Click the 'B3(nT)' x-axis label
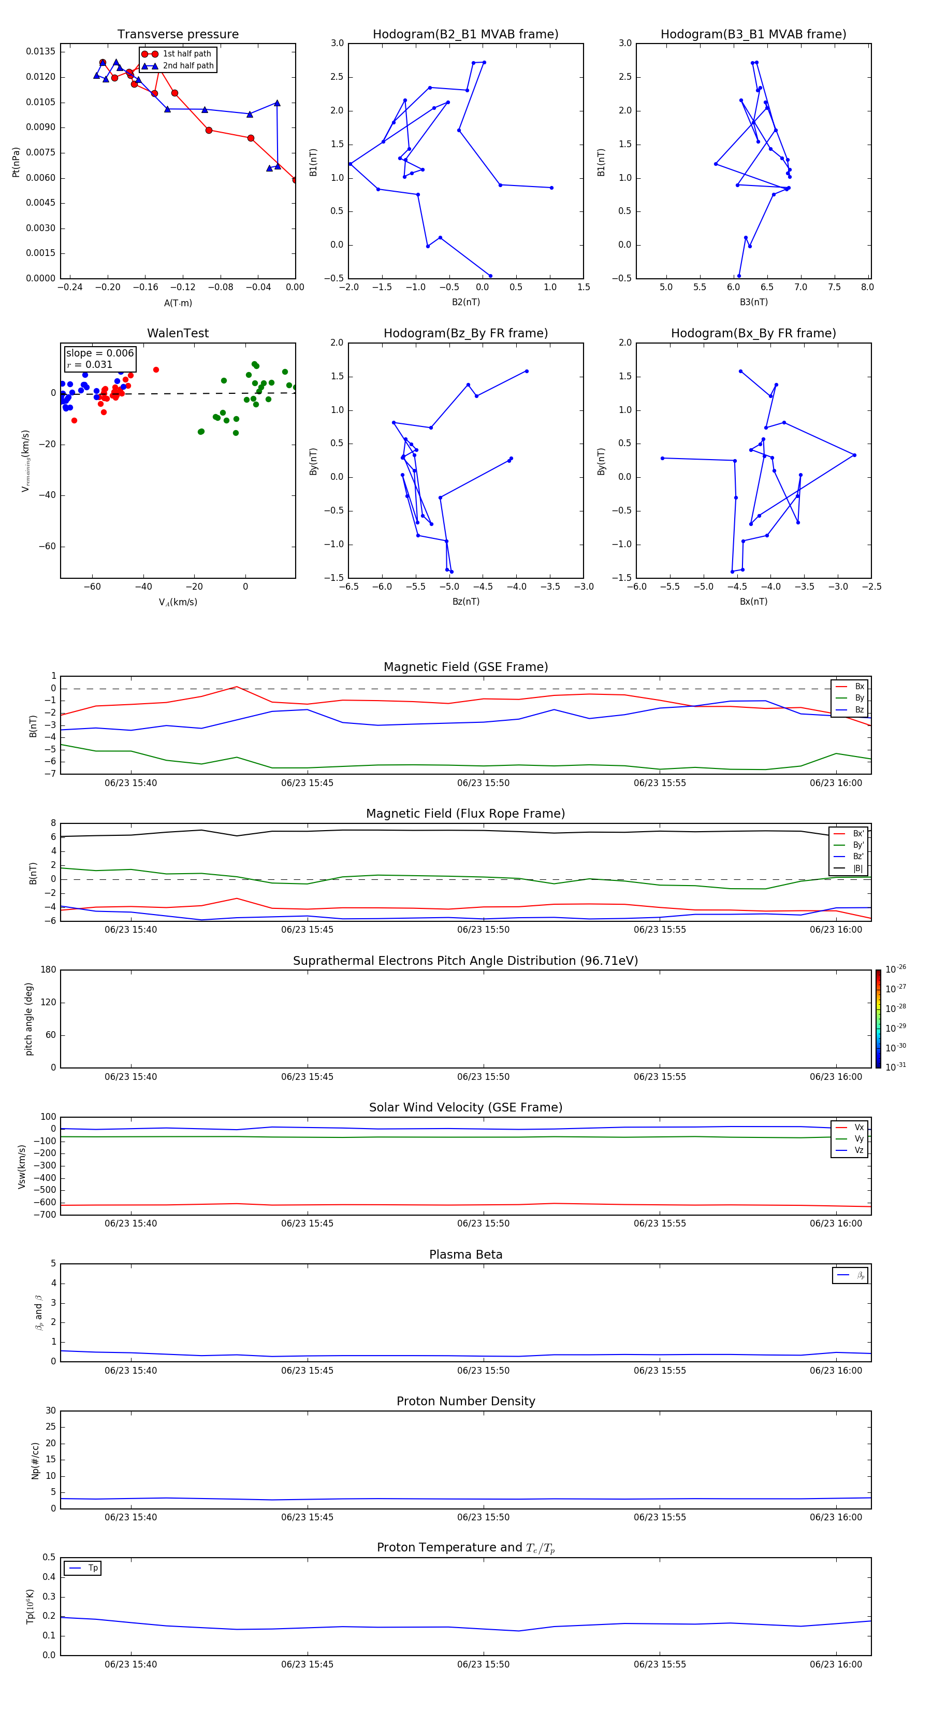The height and width of the screenshot is (1710, 932). (753, 302)
